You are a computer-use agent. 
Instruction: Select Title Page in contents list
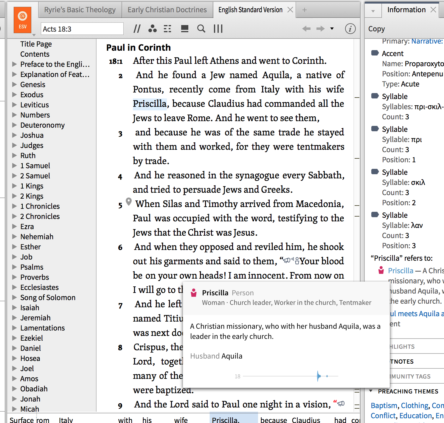[36, 44]
